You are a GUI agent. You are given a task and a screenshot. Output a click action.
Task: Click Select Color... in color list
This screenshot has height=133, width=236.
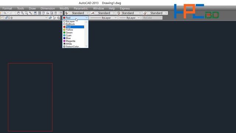[74, 47]
